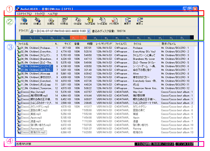
Task: Click the 初期化 (initialize disc) toolbar icon
Action: coord(51,21)
